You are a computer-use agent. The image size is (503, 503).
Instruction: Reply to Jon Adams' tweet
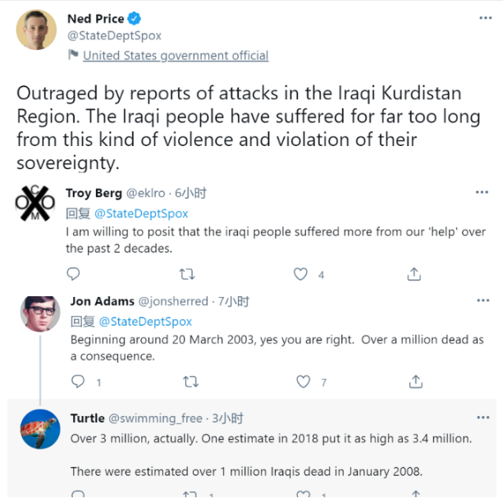point(78,382)
